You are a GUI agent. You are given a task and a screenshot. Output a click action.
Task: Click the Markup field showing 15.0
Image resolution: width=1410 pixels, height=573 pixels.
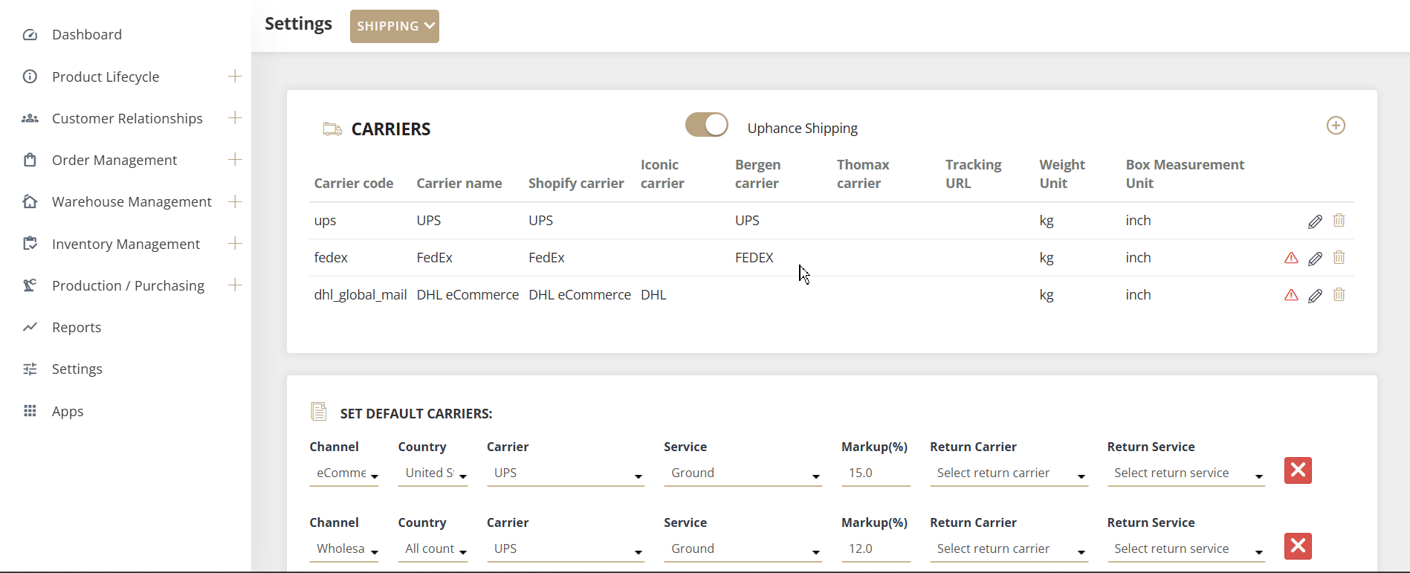coord(875,473)
